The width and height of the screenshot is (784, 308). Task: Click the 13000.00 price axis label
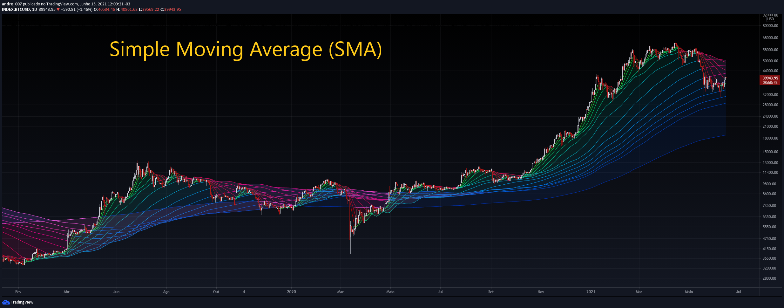(x=770, y=163)
